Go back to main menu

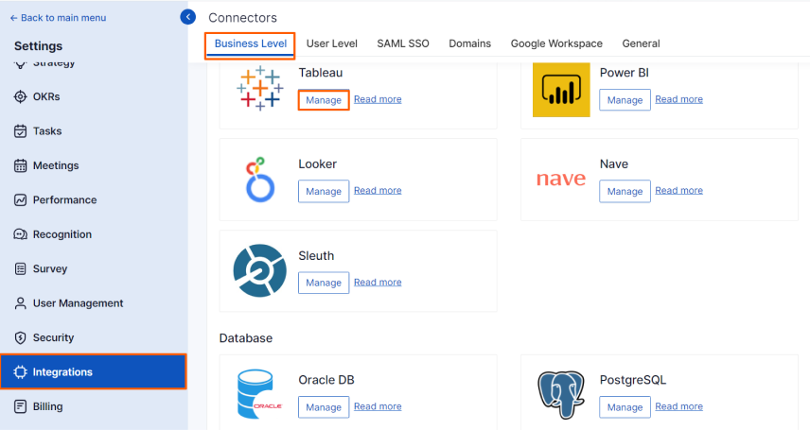pyautogui.click(x=58, y=18)
